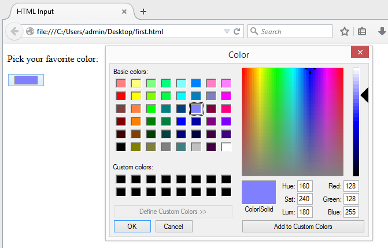Open the downloads arrow icon
The width and height of the screenshot is (388, 248).
point(382,31)
